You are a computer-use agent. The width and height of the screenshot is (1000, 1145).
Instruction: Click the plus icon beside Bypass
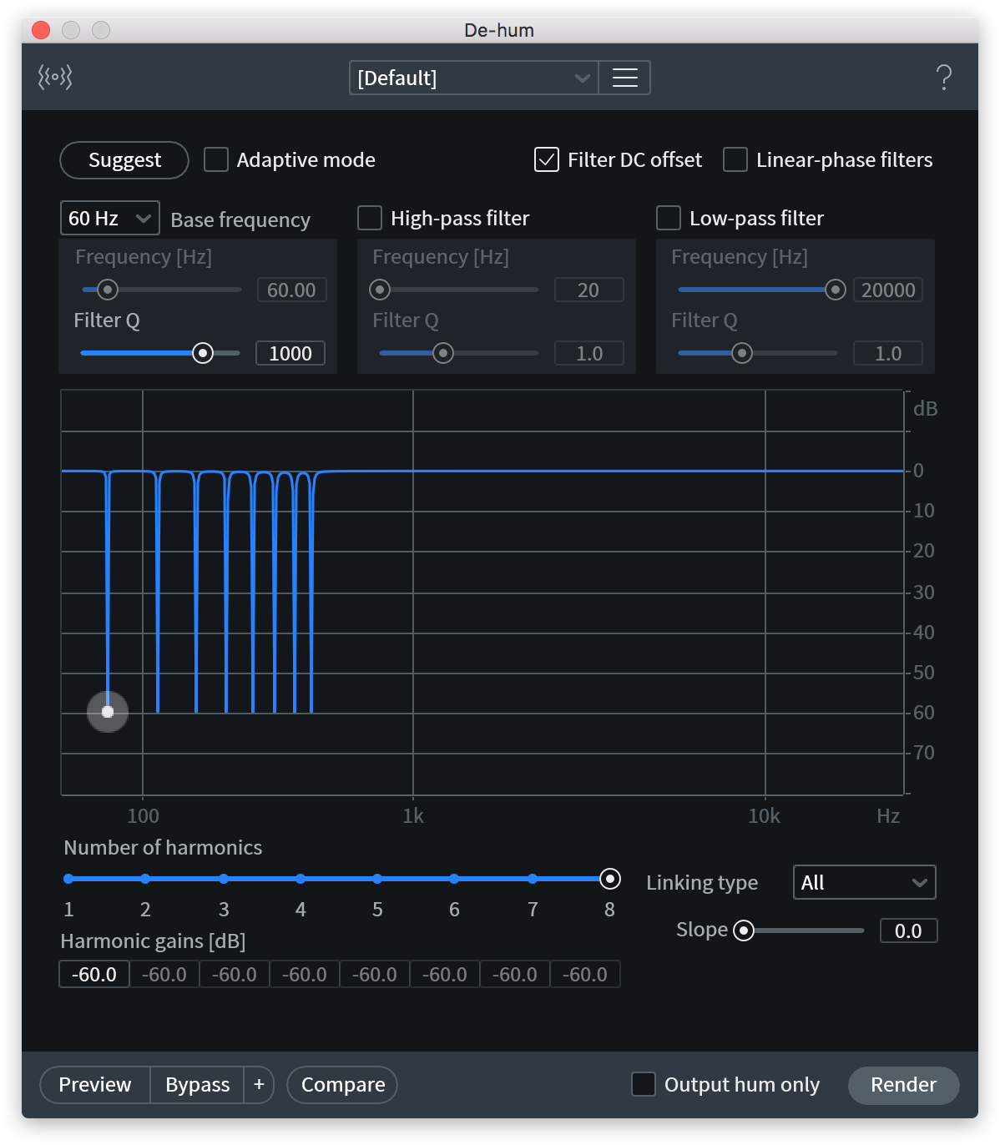pyautogui.click(x=259, y=1084)
